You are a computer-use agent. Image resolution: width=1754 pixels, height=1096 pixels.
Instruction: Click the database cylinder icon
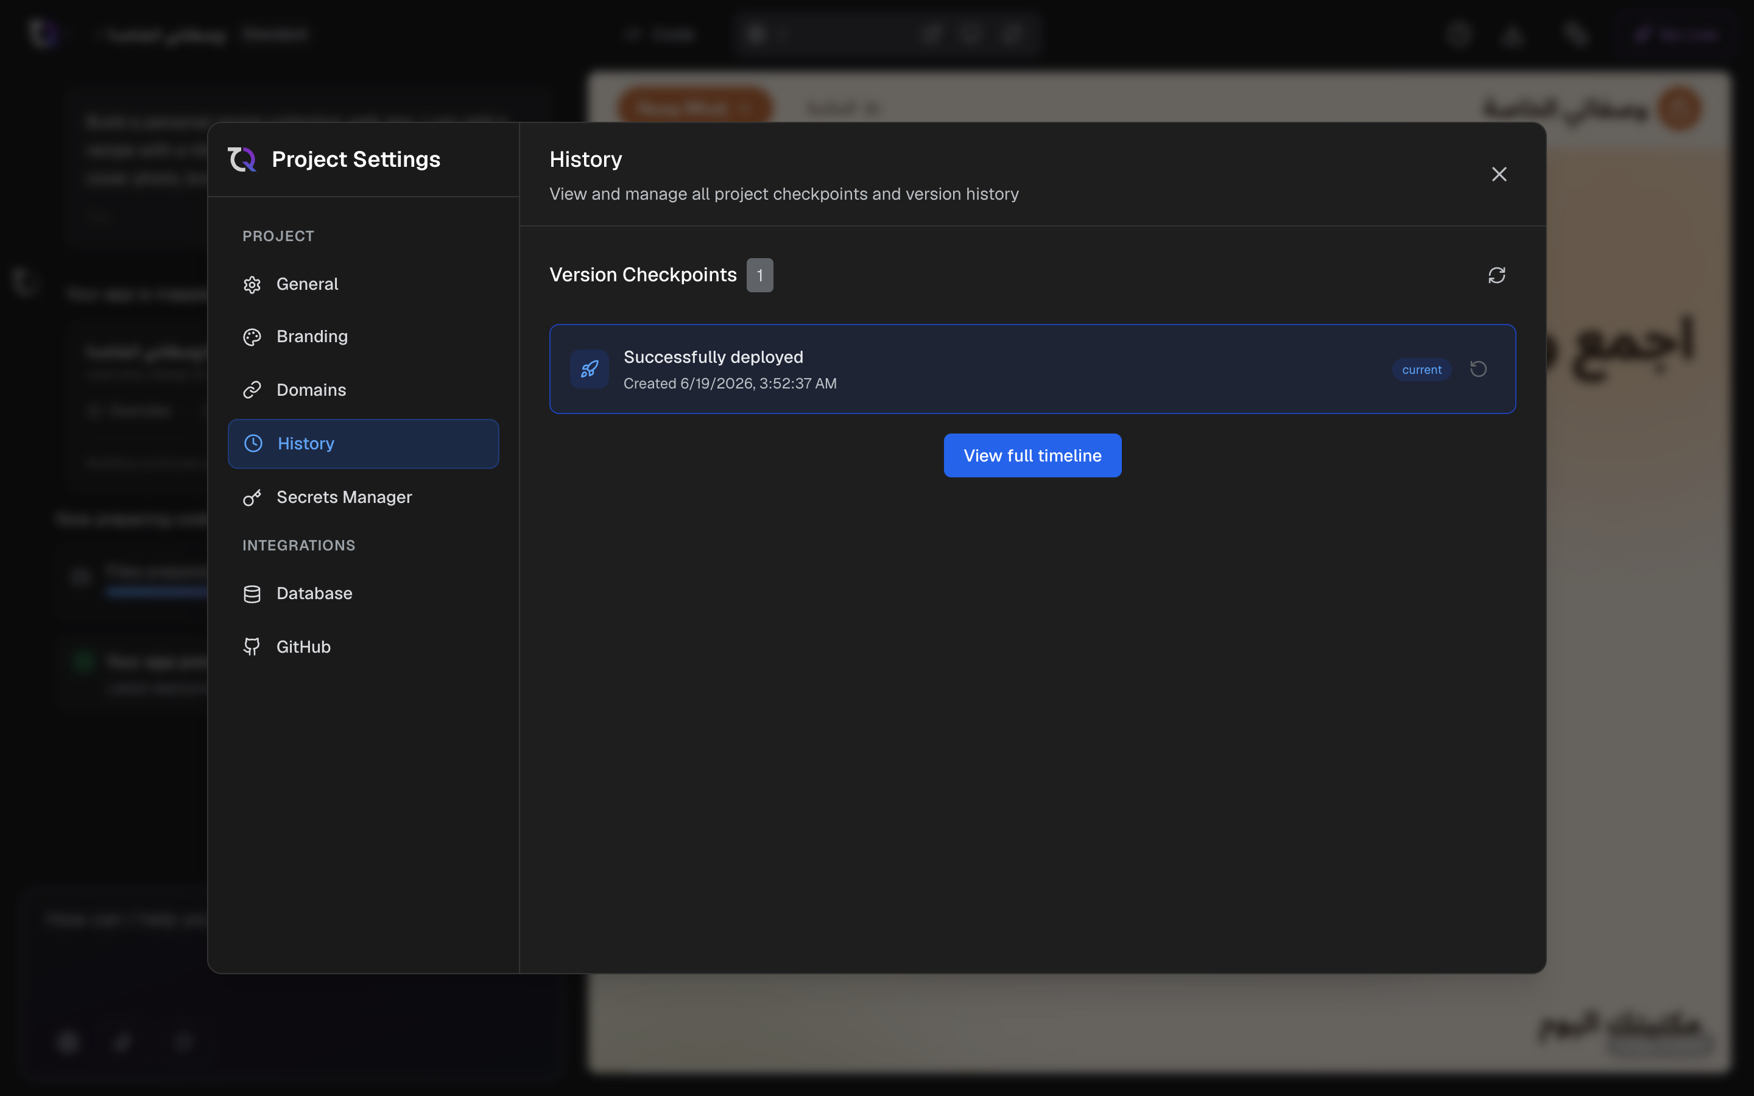point(252,594)
